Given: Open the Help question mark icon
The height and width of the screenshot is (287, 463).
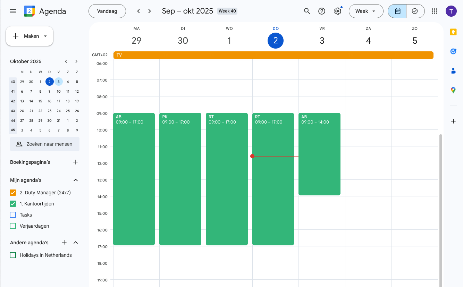Looking at the screenshot, I should coord(322,11).
